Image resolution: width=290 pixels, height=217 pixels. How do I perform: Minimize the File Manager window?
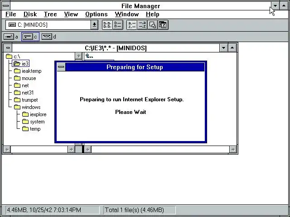(275, 6)
